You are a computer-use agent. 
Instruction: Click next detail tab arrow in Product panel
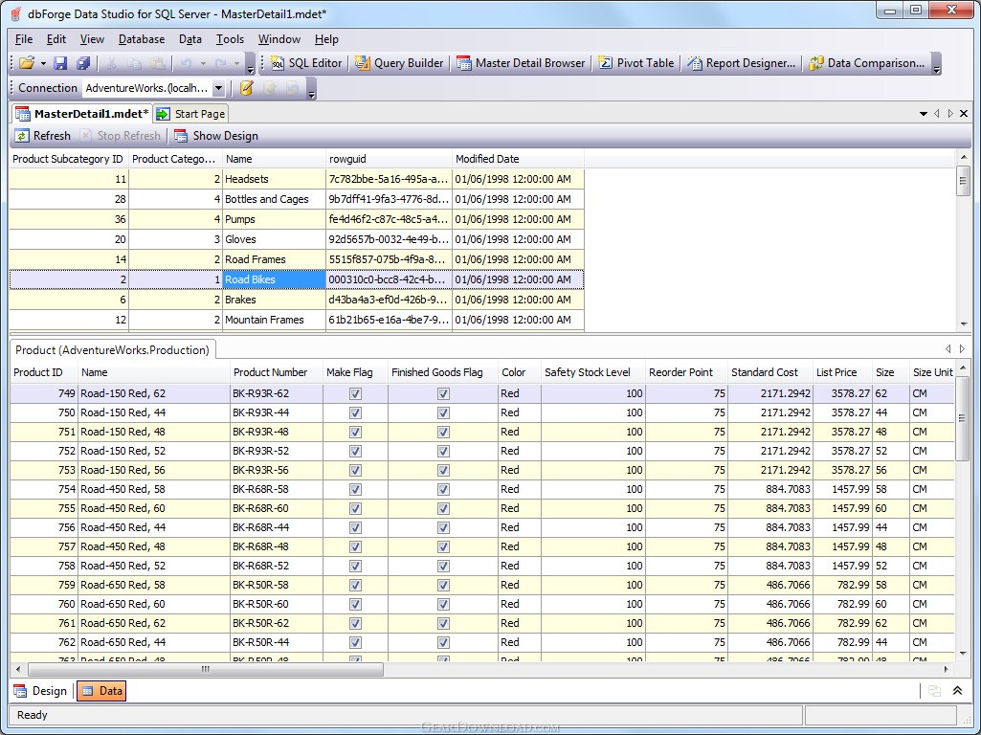pos(962,349)
